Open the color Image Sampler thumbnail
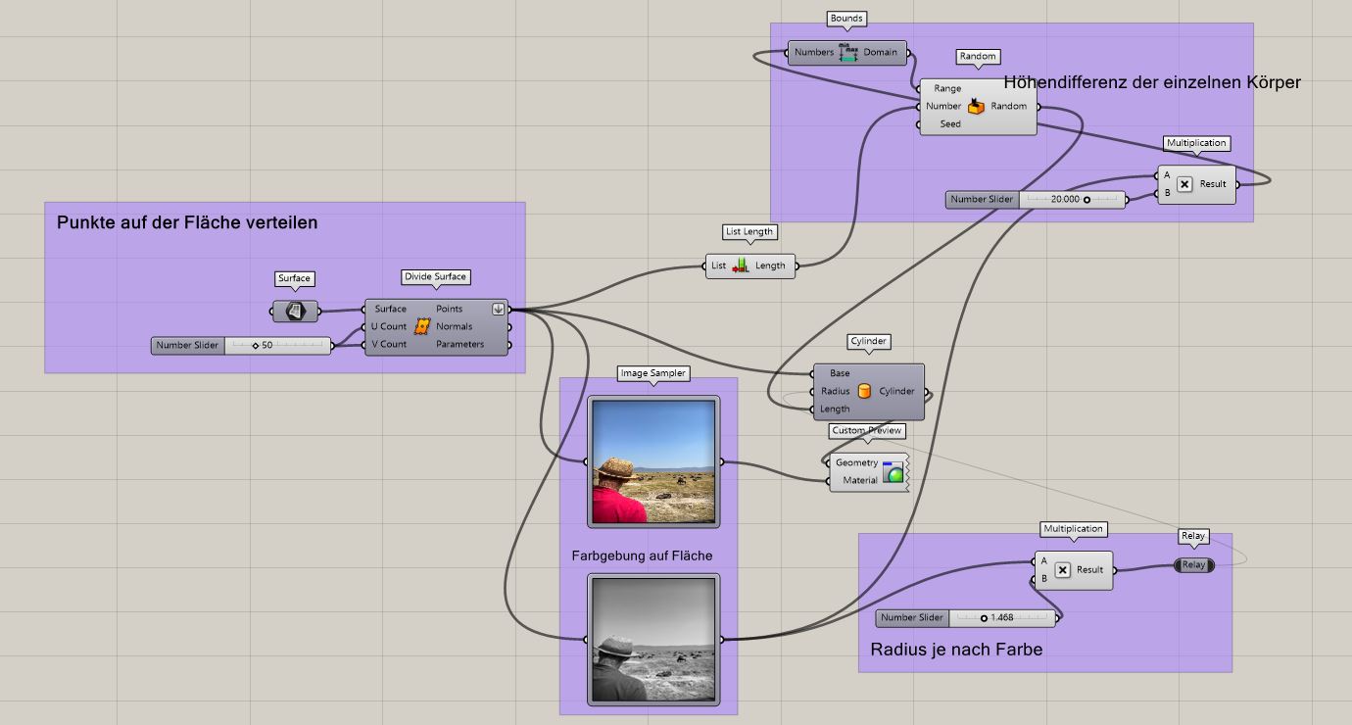Screen dimensions: 1352x725 click(x=652, y=460)
